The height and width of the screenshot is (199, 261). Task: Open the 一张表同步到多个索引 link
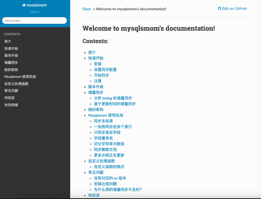coord(113,127)
